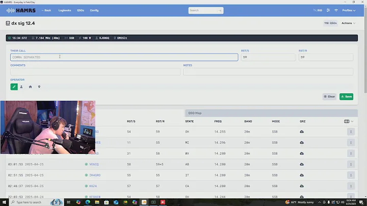Open the Logbooks menu item
This screenshot has height=206, width=367.
coord(65,10)
